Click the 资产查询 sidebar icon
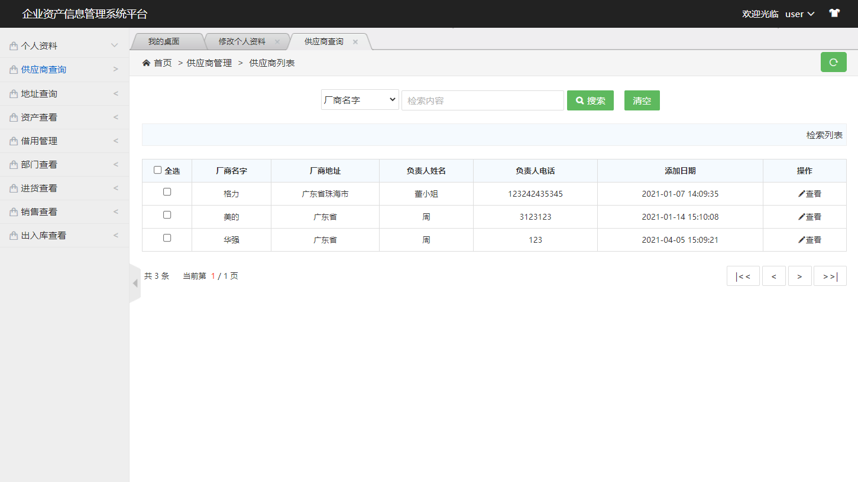The width and height of the screenshot is (858, 482). (x=12, y=117)
